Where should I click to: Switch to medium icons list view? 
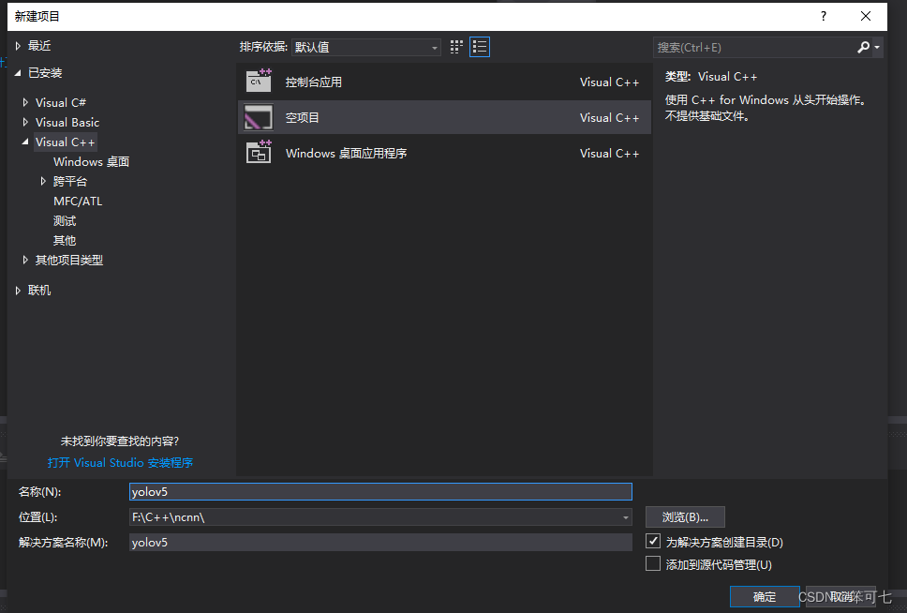[x=480, y=47]
